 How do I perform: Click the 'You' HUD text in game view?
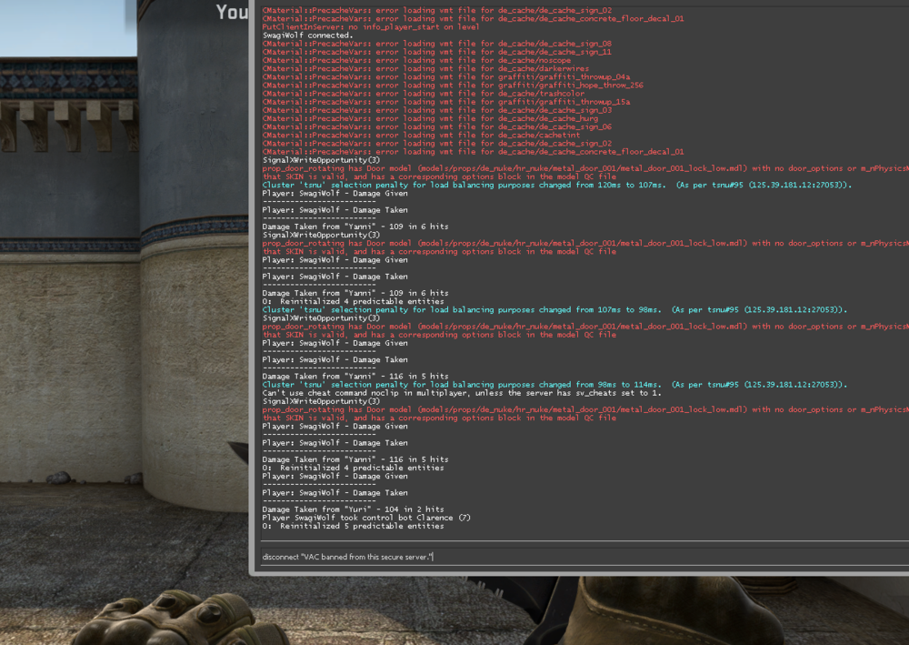233,12
